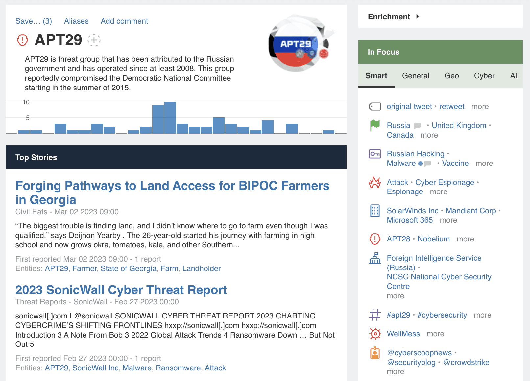Screen dimensions: 530x381
Task: Click the comment bubble icon next to Russia
Action: (418, 126)
